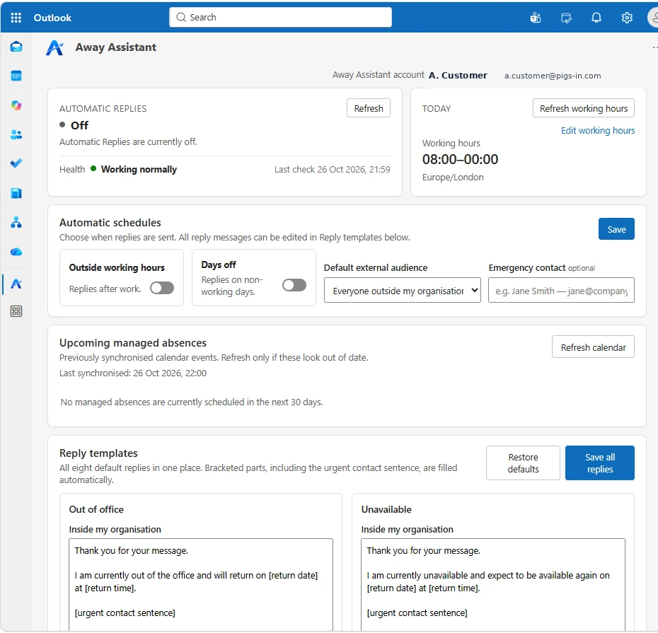Open the settings gear icon
The image size is (658, 633).
(627, 18)
